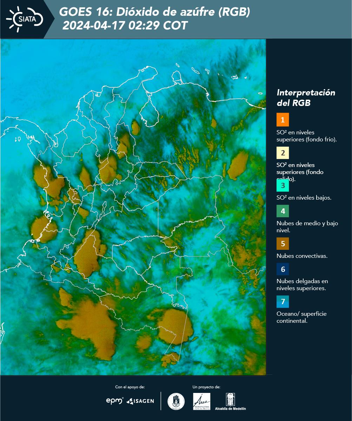Click the "Interpretación del RGB" legend heading

306,98
